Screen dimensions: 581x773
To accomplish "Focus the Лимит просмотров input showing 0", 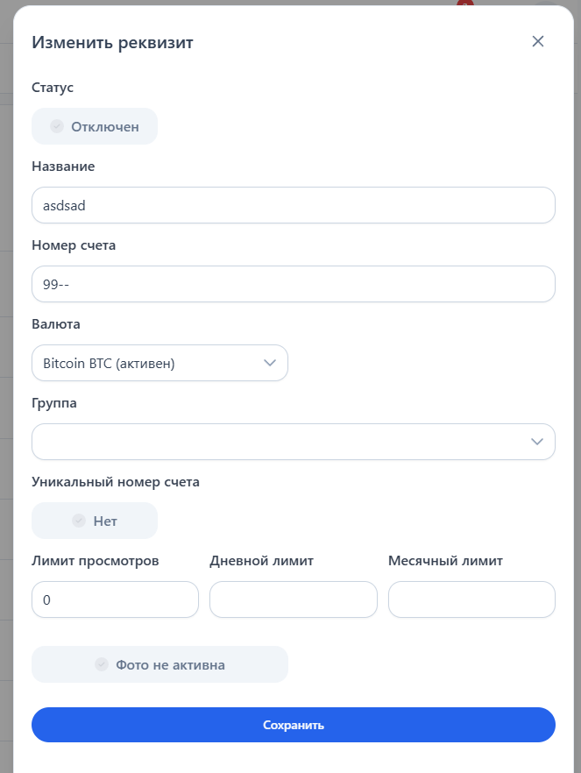I will click(115, 599).
